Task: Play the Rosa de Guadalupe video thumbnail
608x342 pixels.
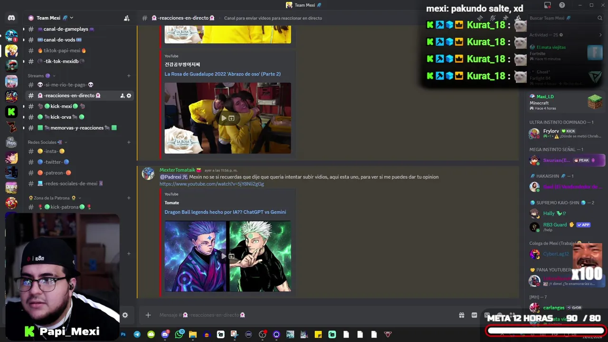Action: click(228, 118)
